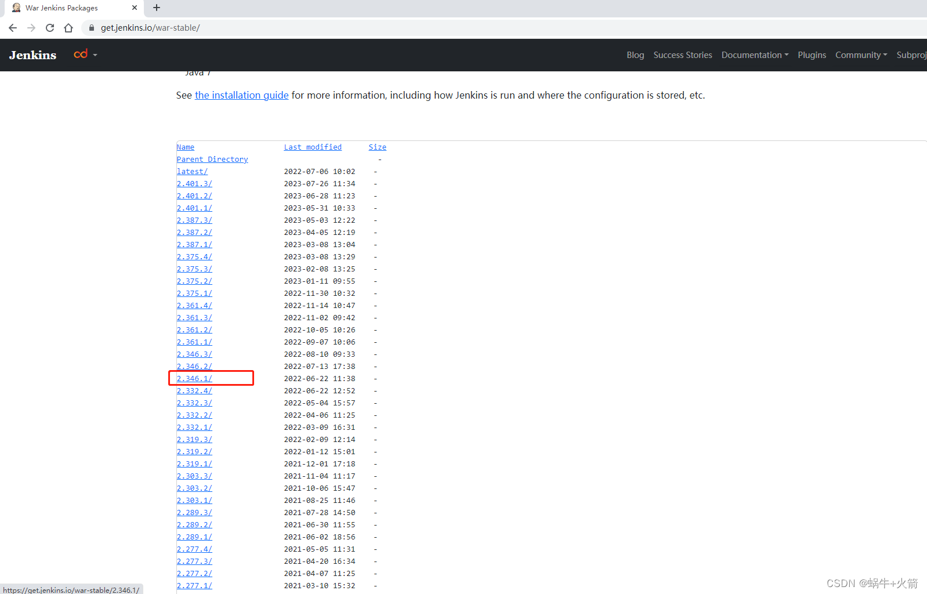Open the 2.277.1/ directory
The image size is (927, 594).
[194, 586]
